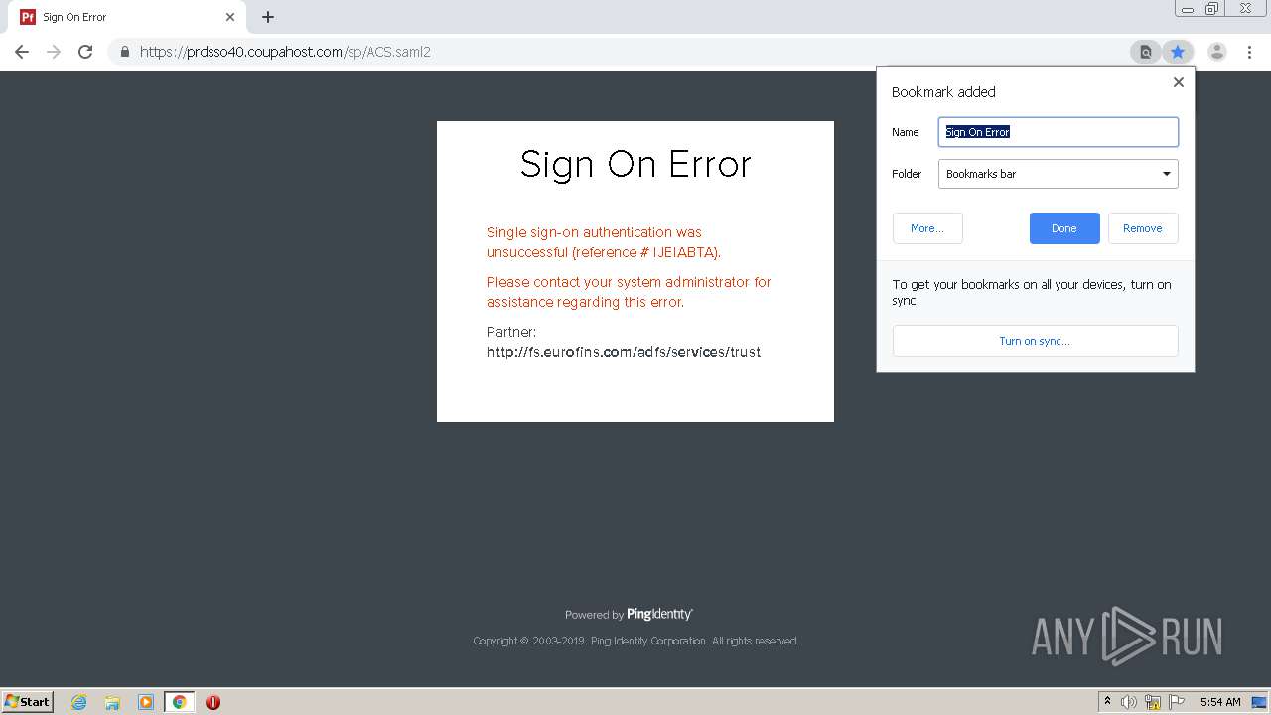Reload the current page

[85, 52]
